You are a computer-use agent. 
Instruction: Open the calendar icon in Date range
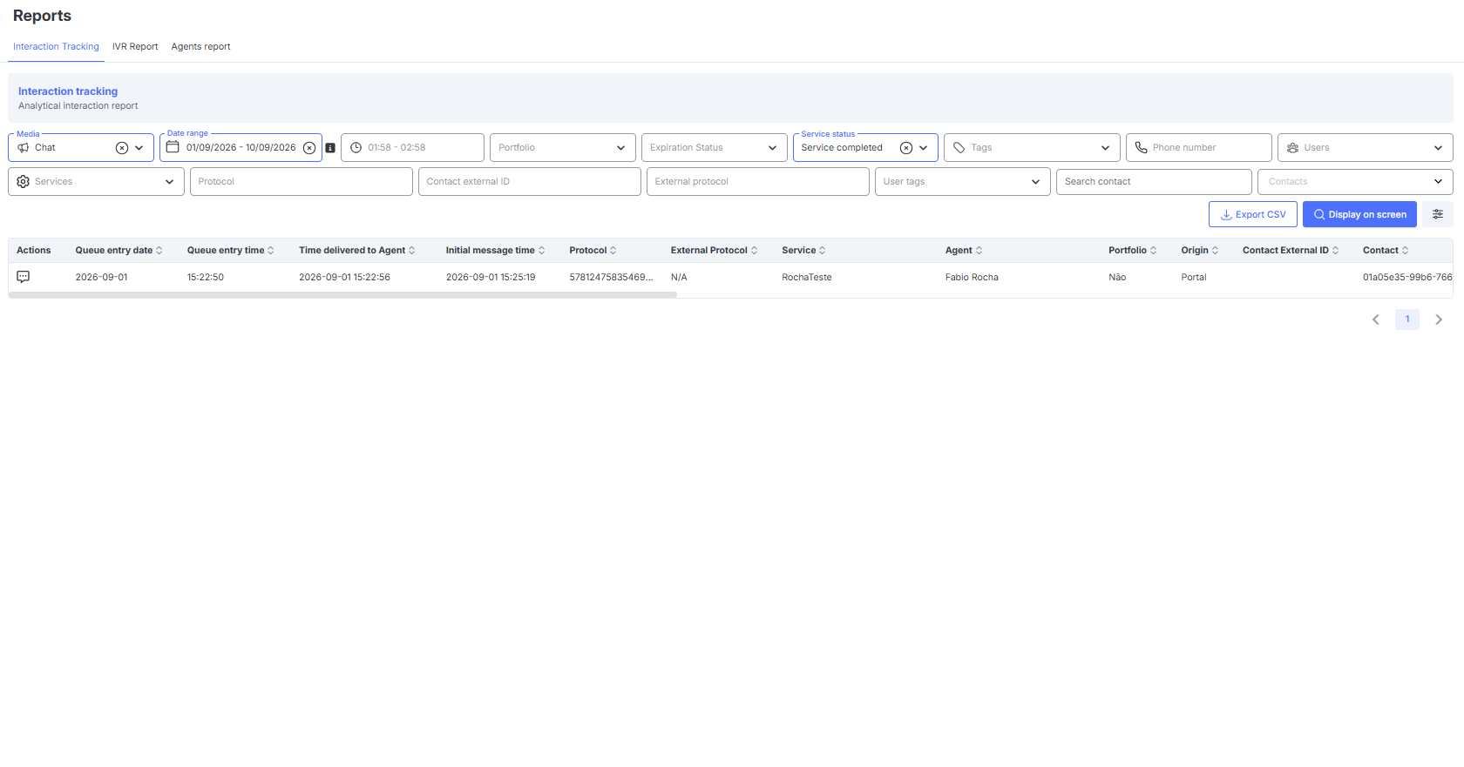coord(173,147)
